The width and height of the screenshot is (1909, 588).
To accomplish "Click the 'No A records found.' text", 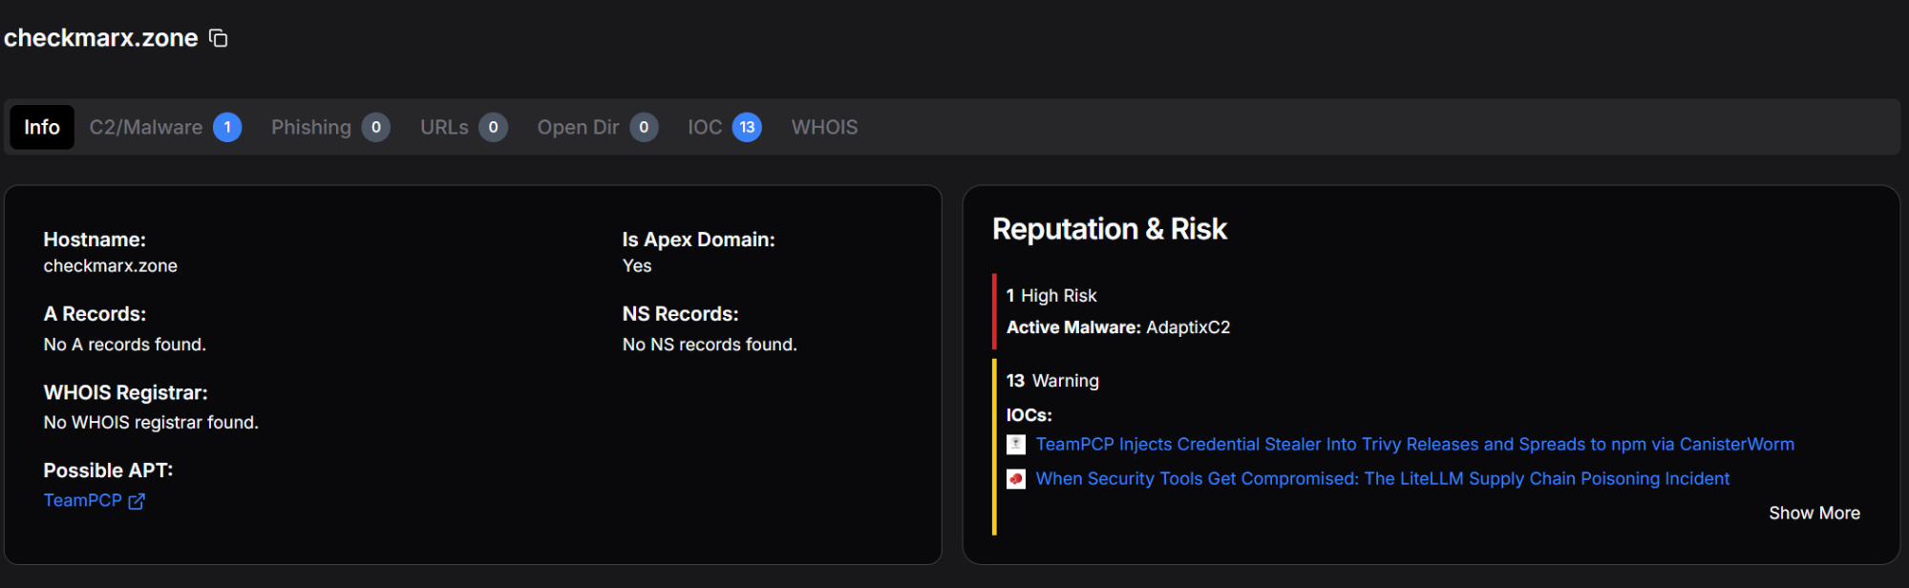I will pyautogui.click(x=125, y=345).
